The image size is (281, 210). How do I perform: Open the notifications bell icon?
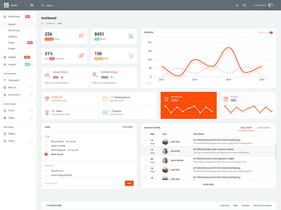(237, 5)
